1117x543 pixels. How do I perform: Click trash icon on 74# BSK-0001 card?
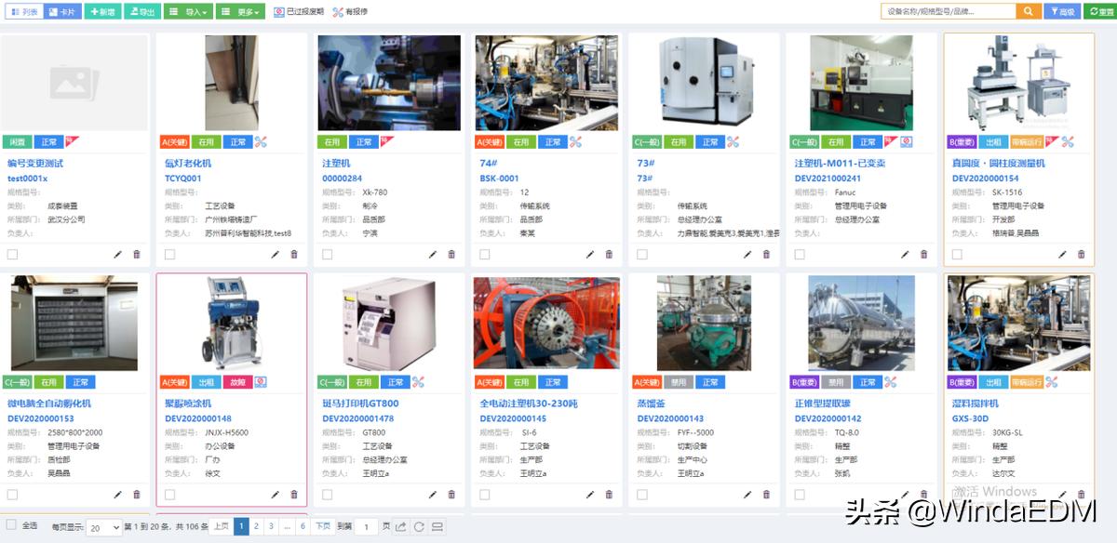tap(609, 254)
